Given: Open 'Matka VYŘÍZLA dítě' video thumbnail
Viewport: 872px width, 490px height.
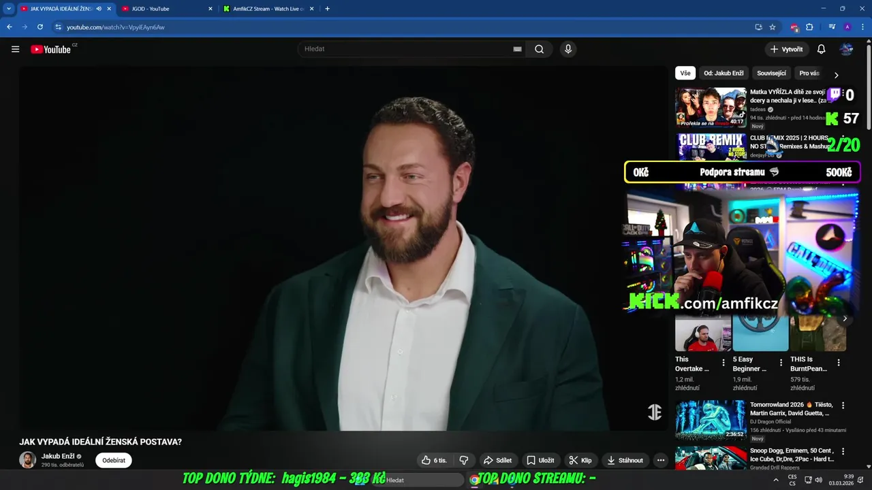Looking at the screenshot, I should point(711,108).
